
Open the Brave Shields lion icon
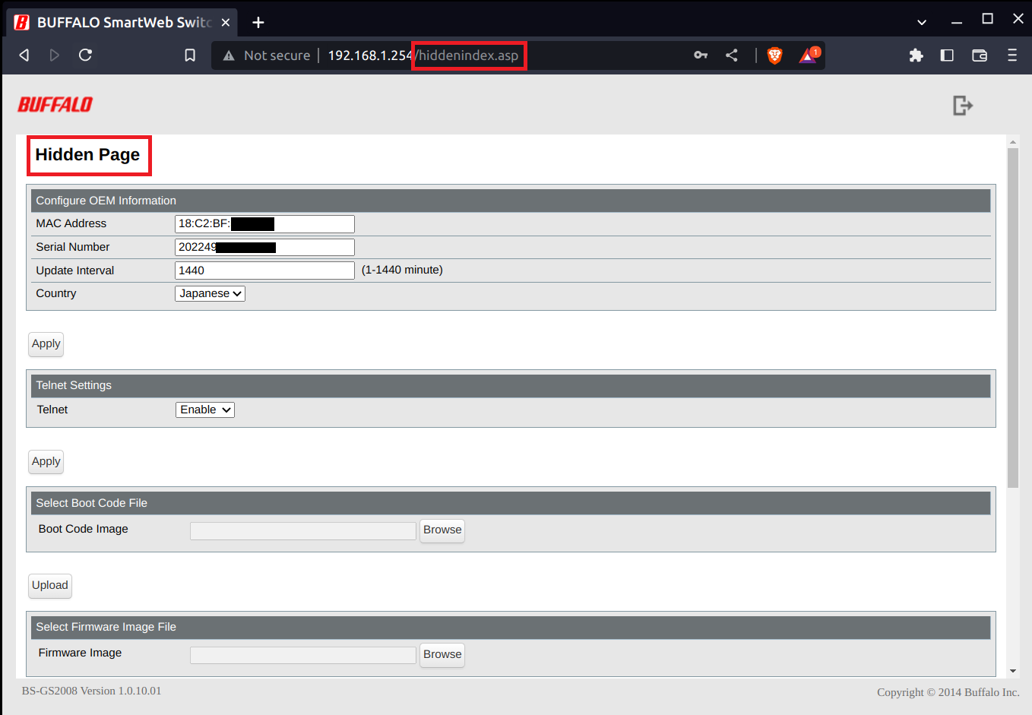coord(774,55)
